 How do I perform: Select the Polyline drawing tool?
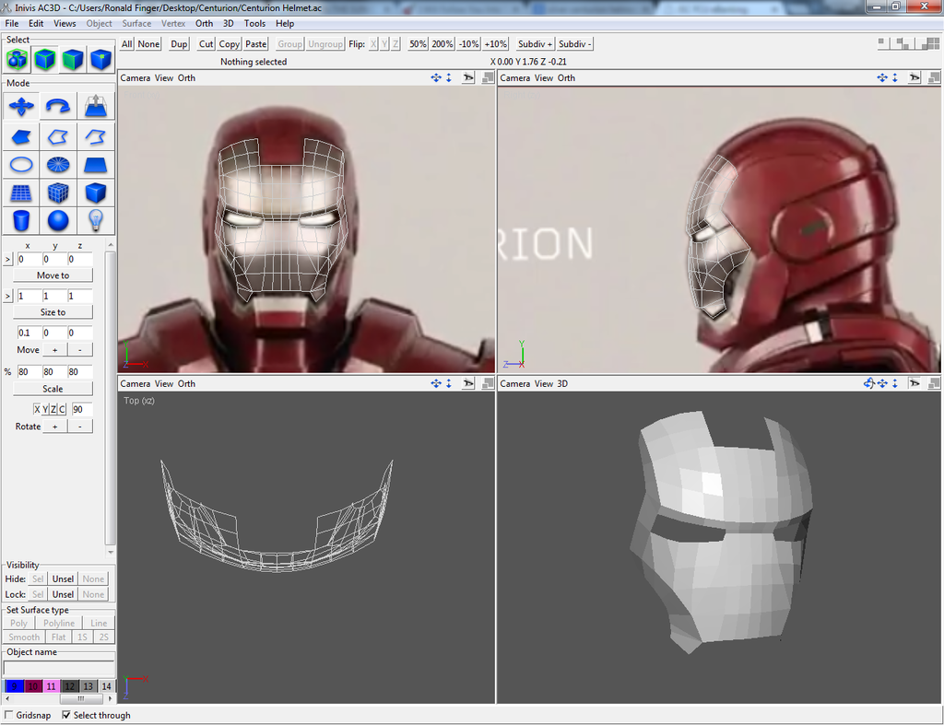tap(58, 137)
